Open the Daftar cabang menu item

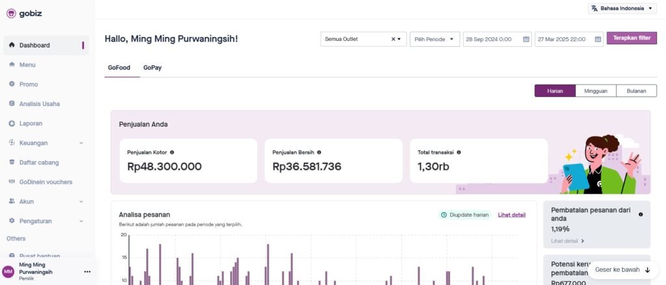tap(46, 162)
